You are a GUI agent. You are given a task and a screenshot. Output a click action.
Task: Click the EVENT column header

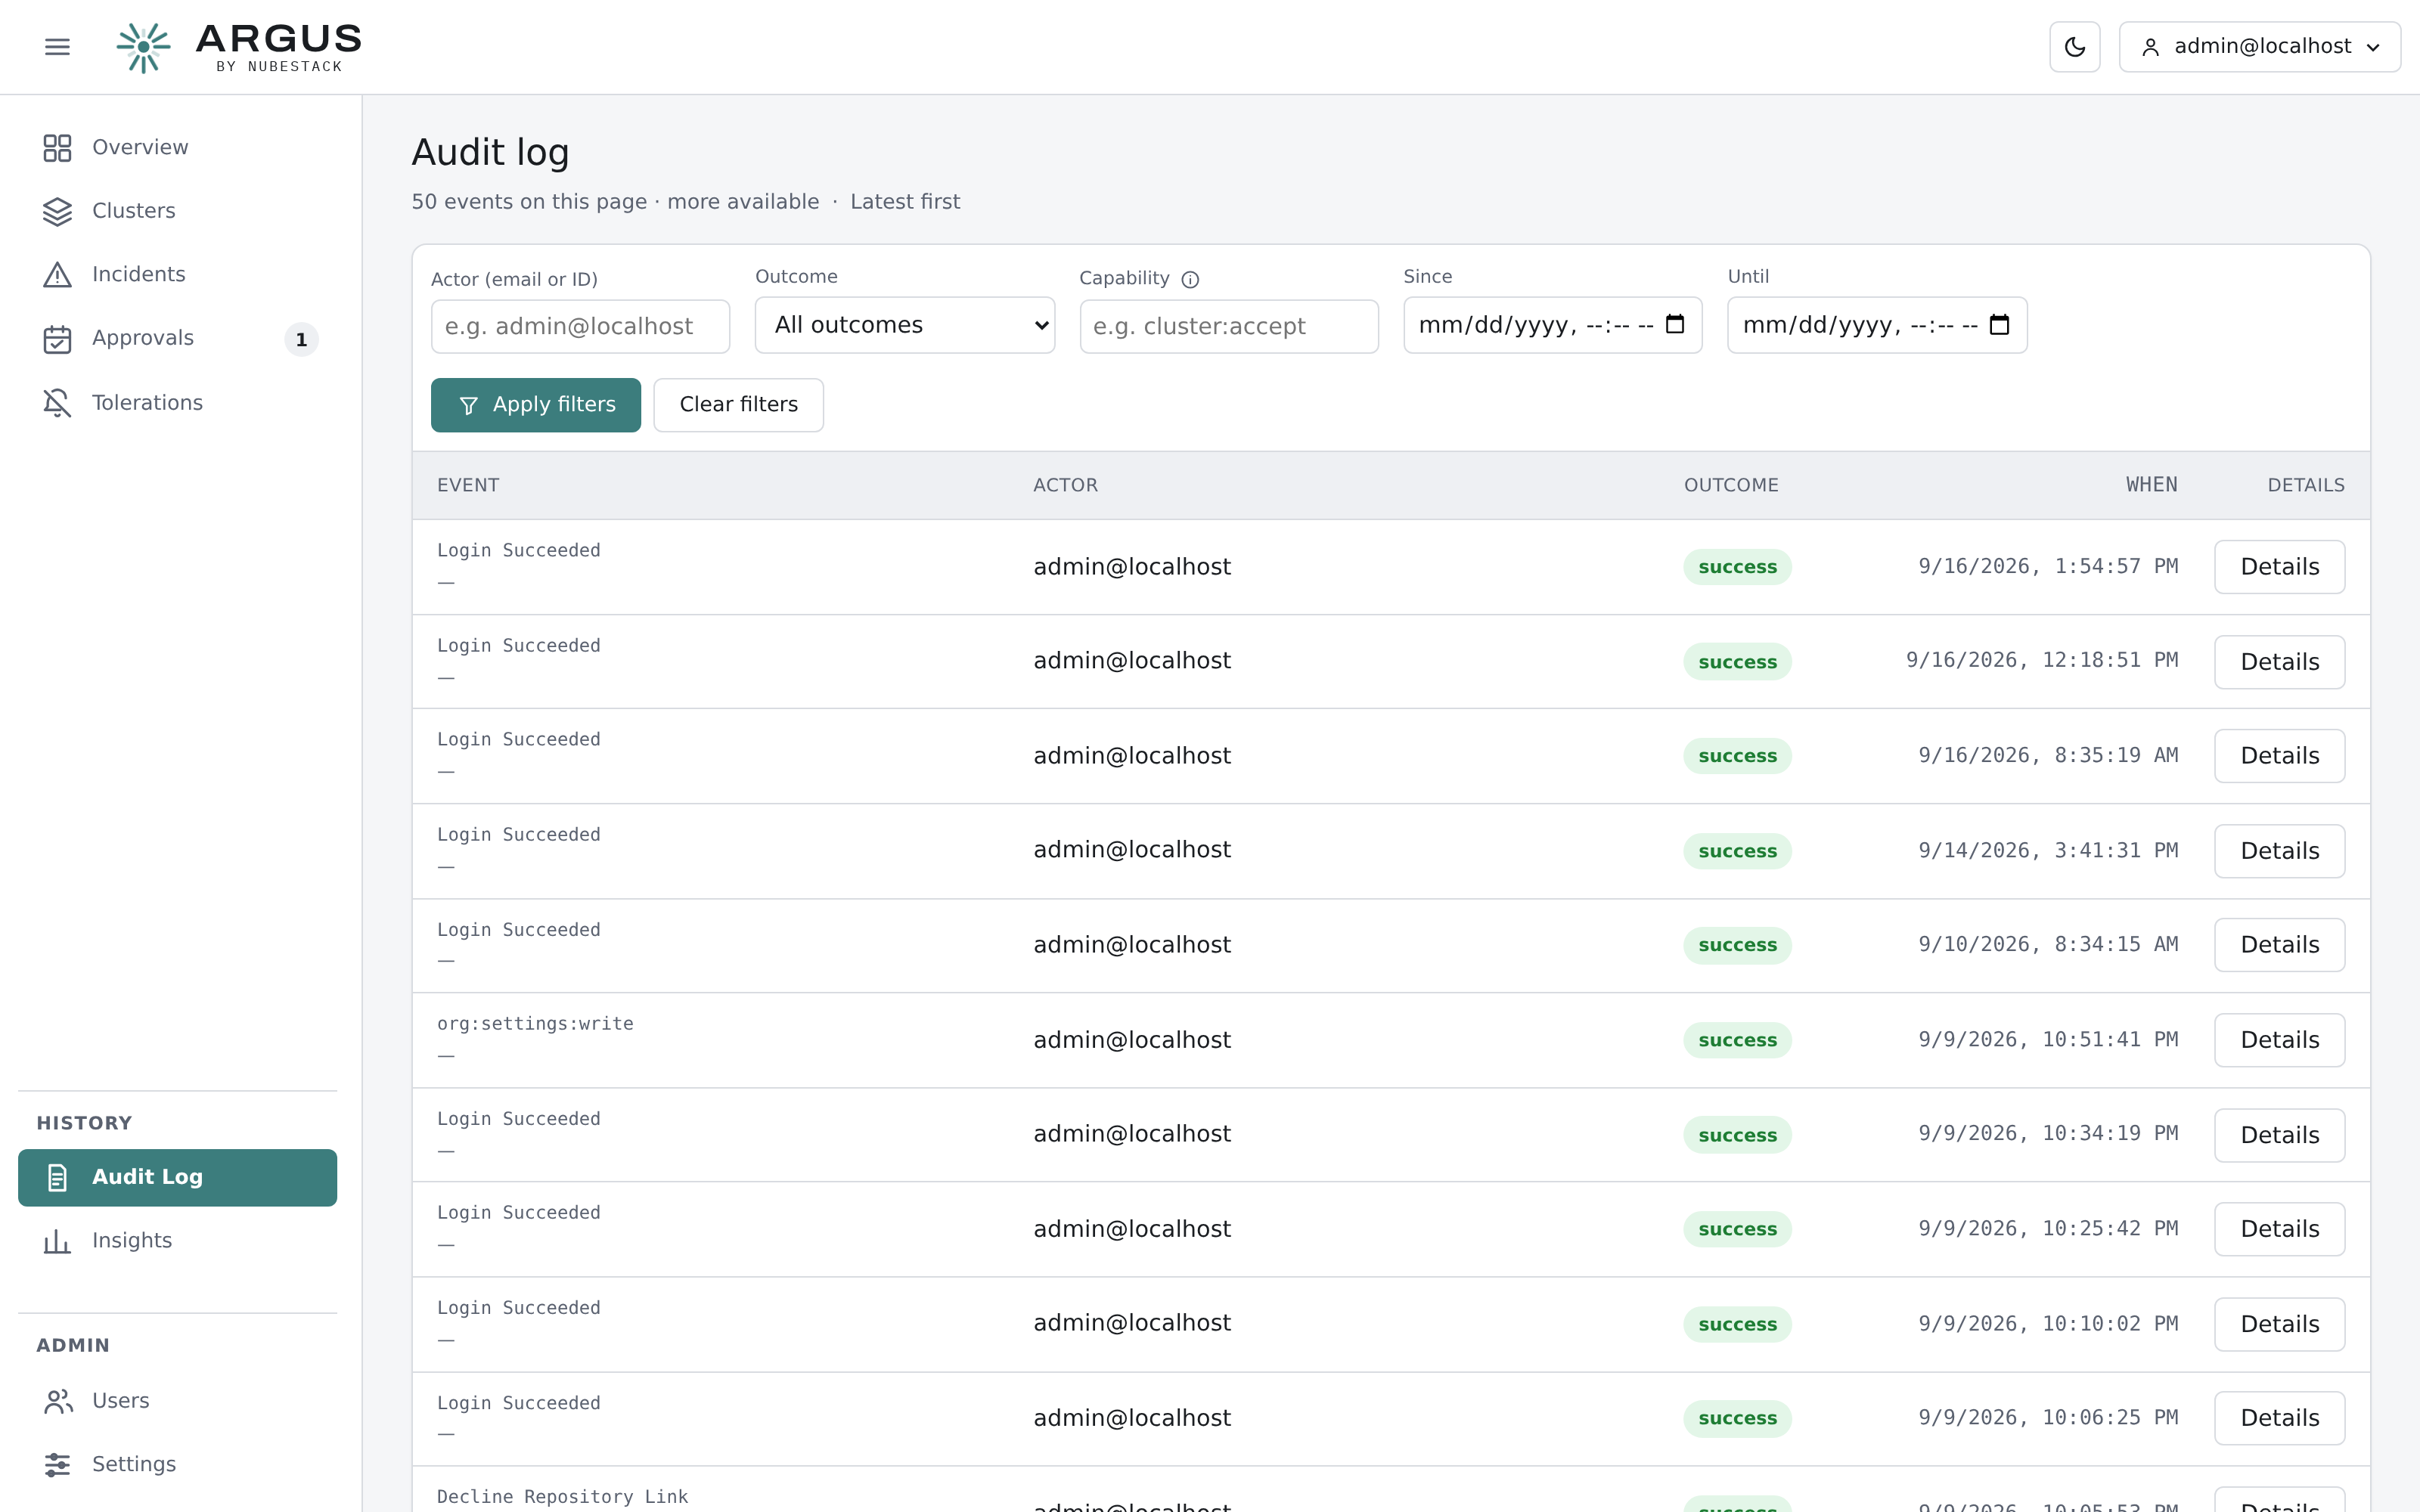[x=468, y=485]
